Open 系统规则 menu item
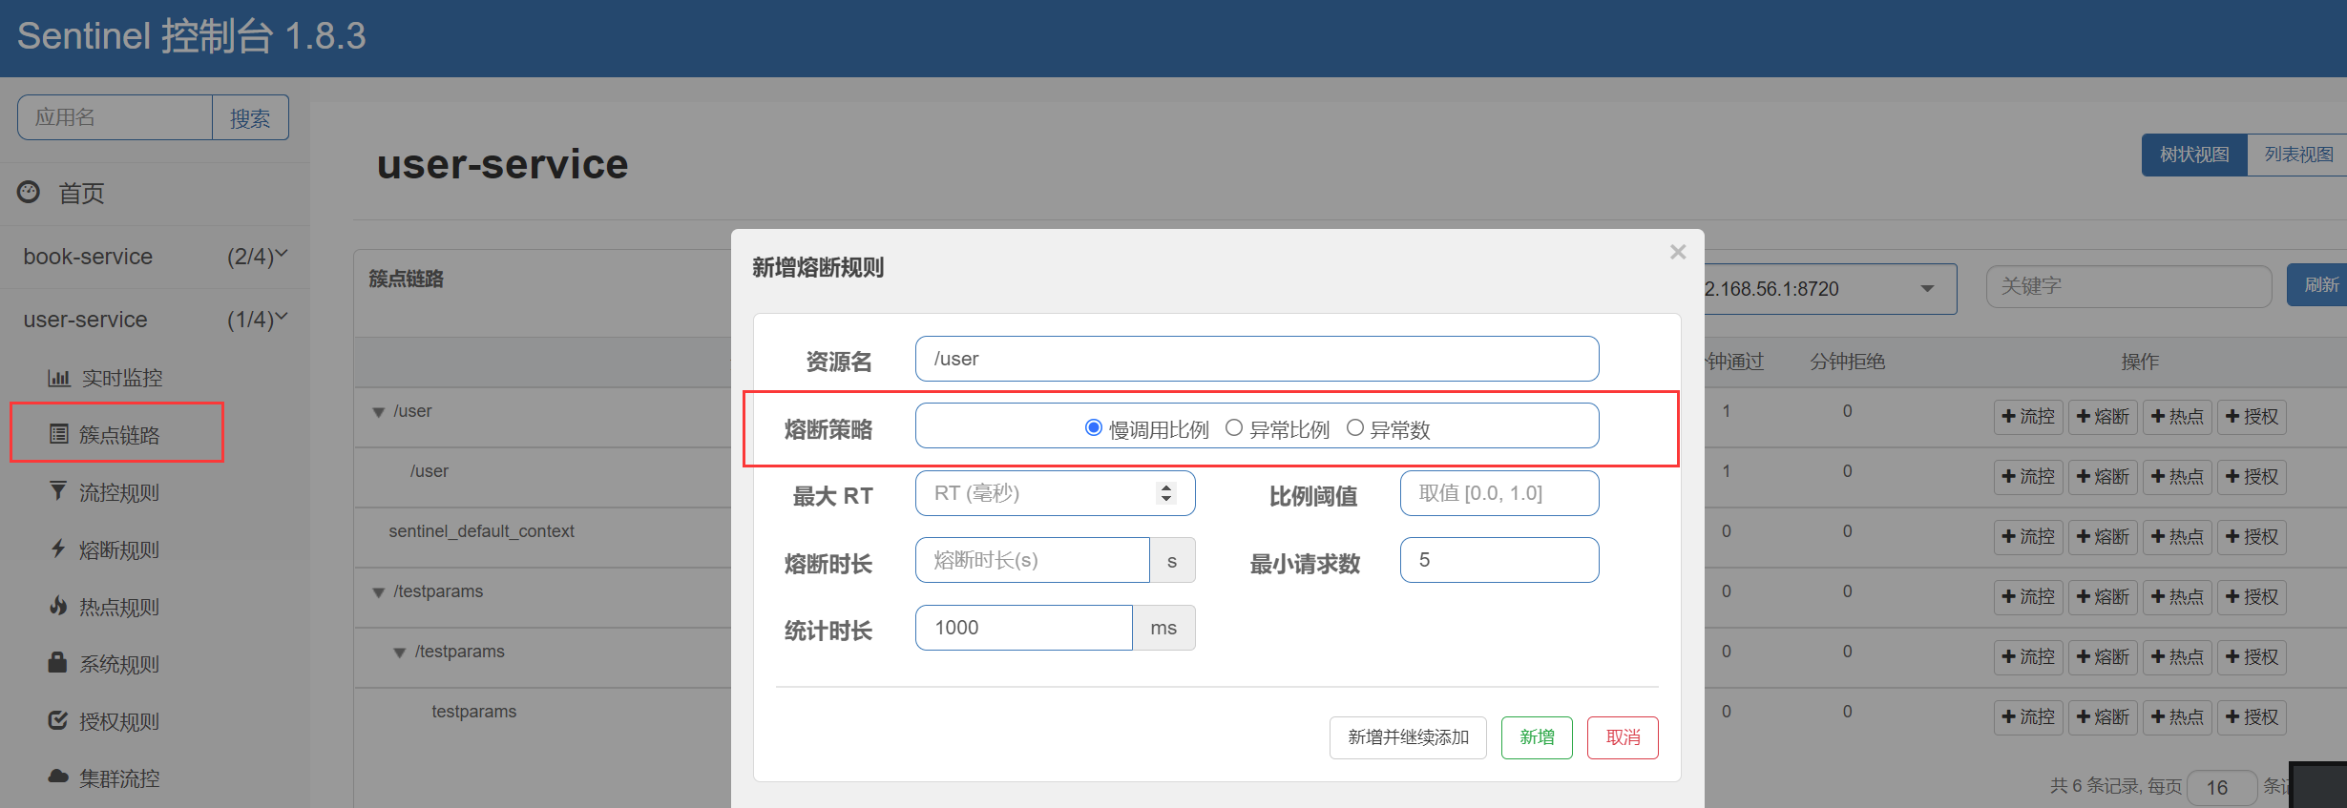 click(x=119, y=664)
